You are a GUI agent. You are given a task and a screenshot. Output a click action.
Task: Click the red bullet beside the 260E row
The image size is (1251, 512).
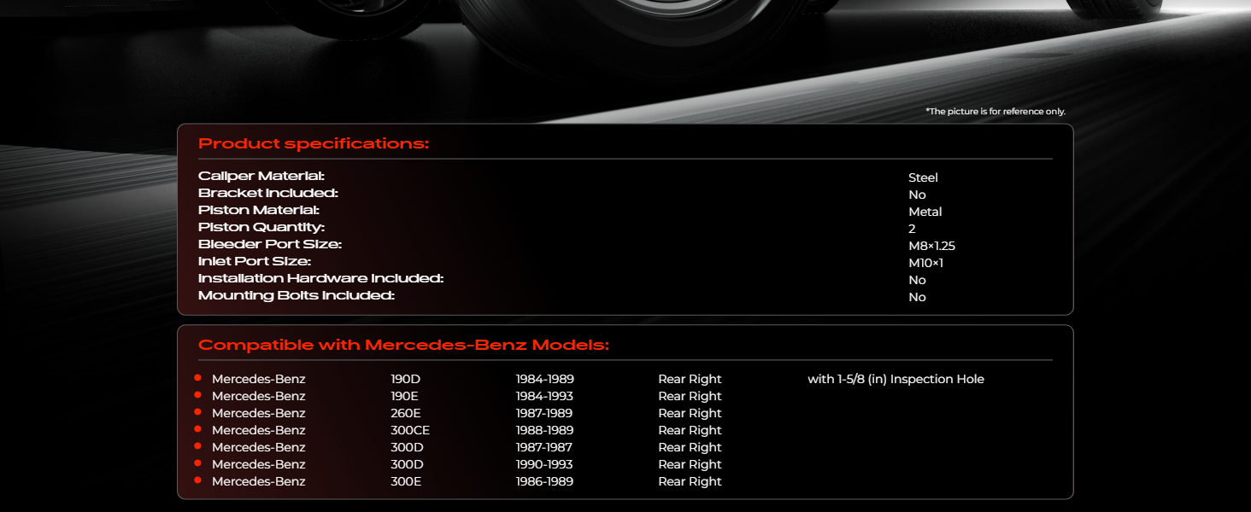(197, 412)
